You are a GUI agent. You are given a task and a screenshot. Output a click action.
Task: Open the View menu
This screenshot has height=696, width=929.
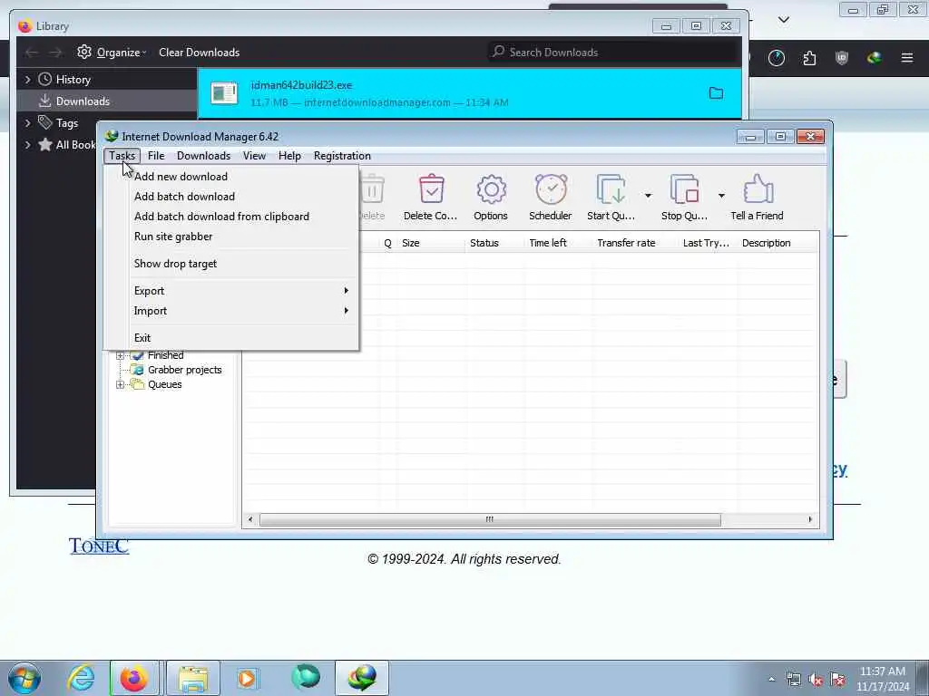click(254, 156)
